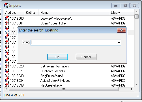Click the 'Enter the search substring' dialog title
Viewport: 142px width, 102px height.
(39, 30)
